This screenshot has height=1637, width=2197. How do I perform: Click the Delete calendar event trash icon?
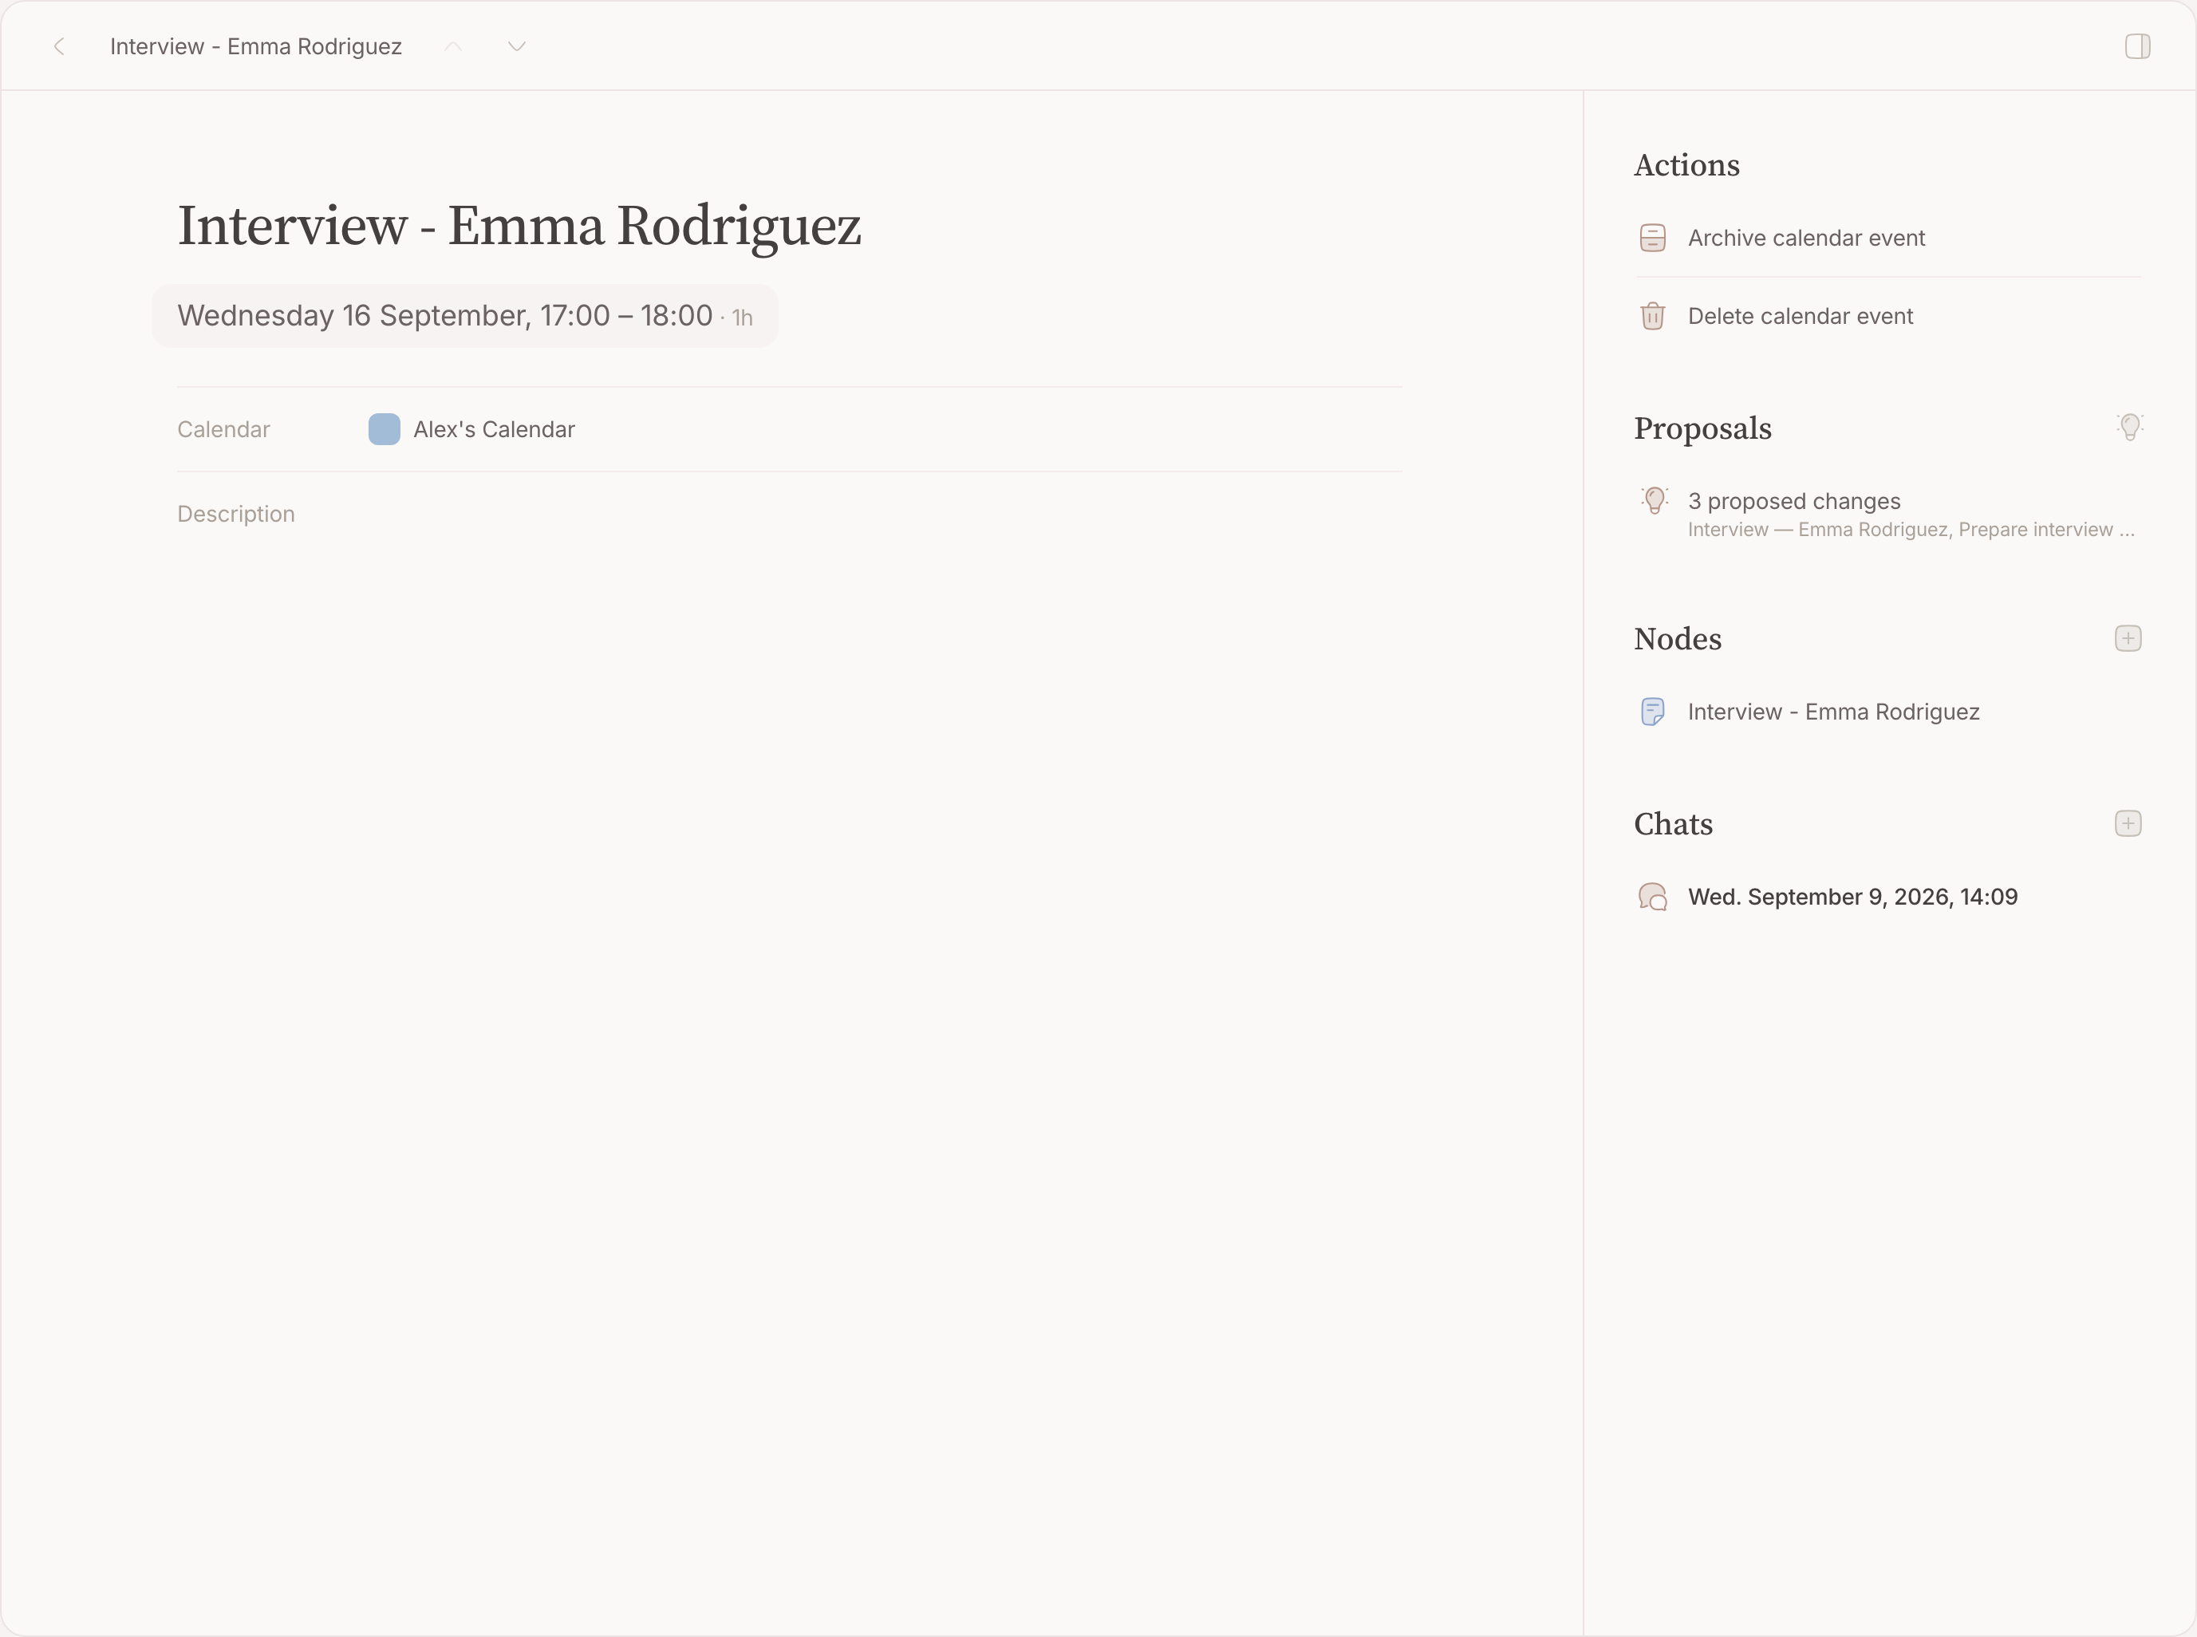1653,316
